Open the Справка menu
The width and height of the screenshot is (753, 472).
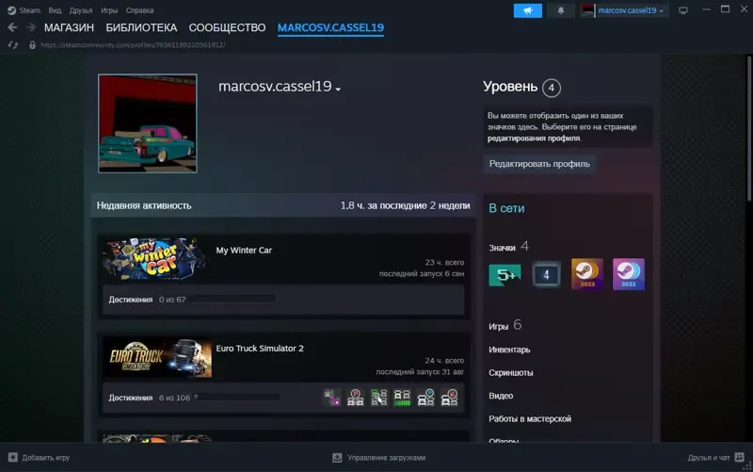(x=139, y=10)
